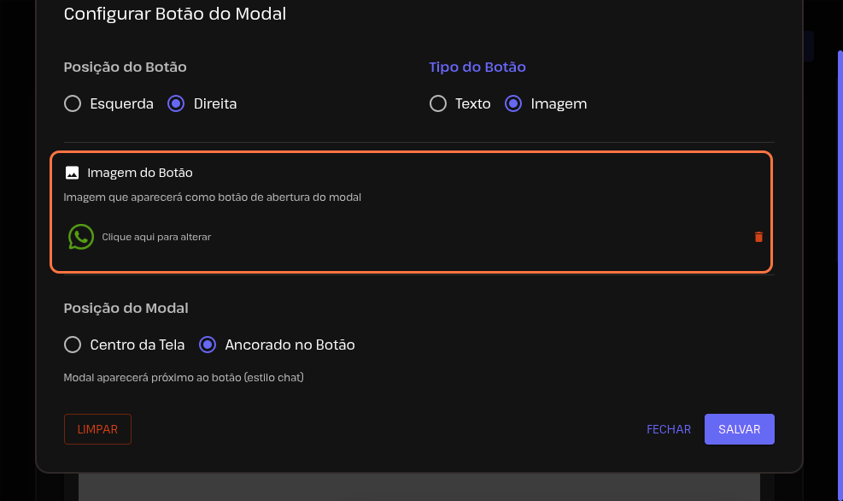
Task: Click the 'Configurar Botão do Modal' title
Action: point(174,14)
